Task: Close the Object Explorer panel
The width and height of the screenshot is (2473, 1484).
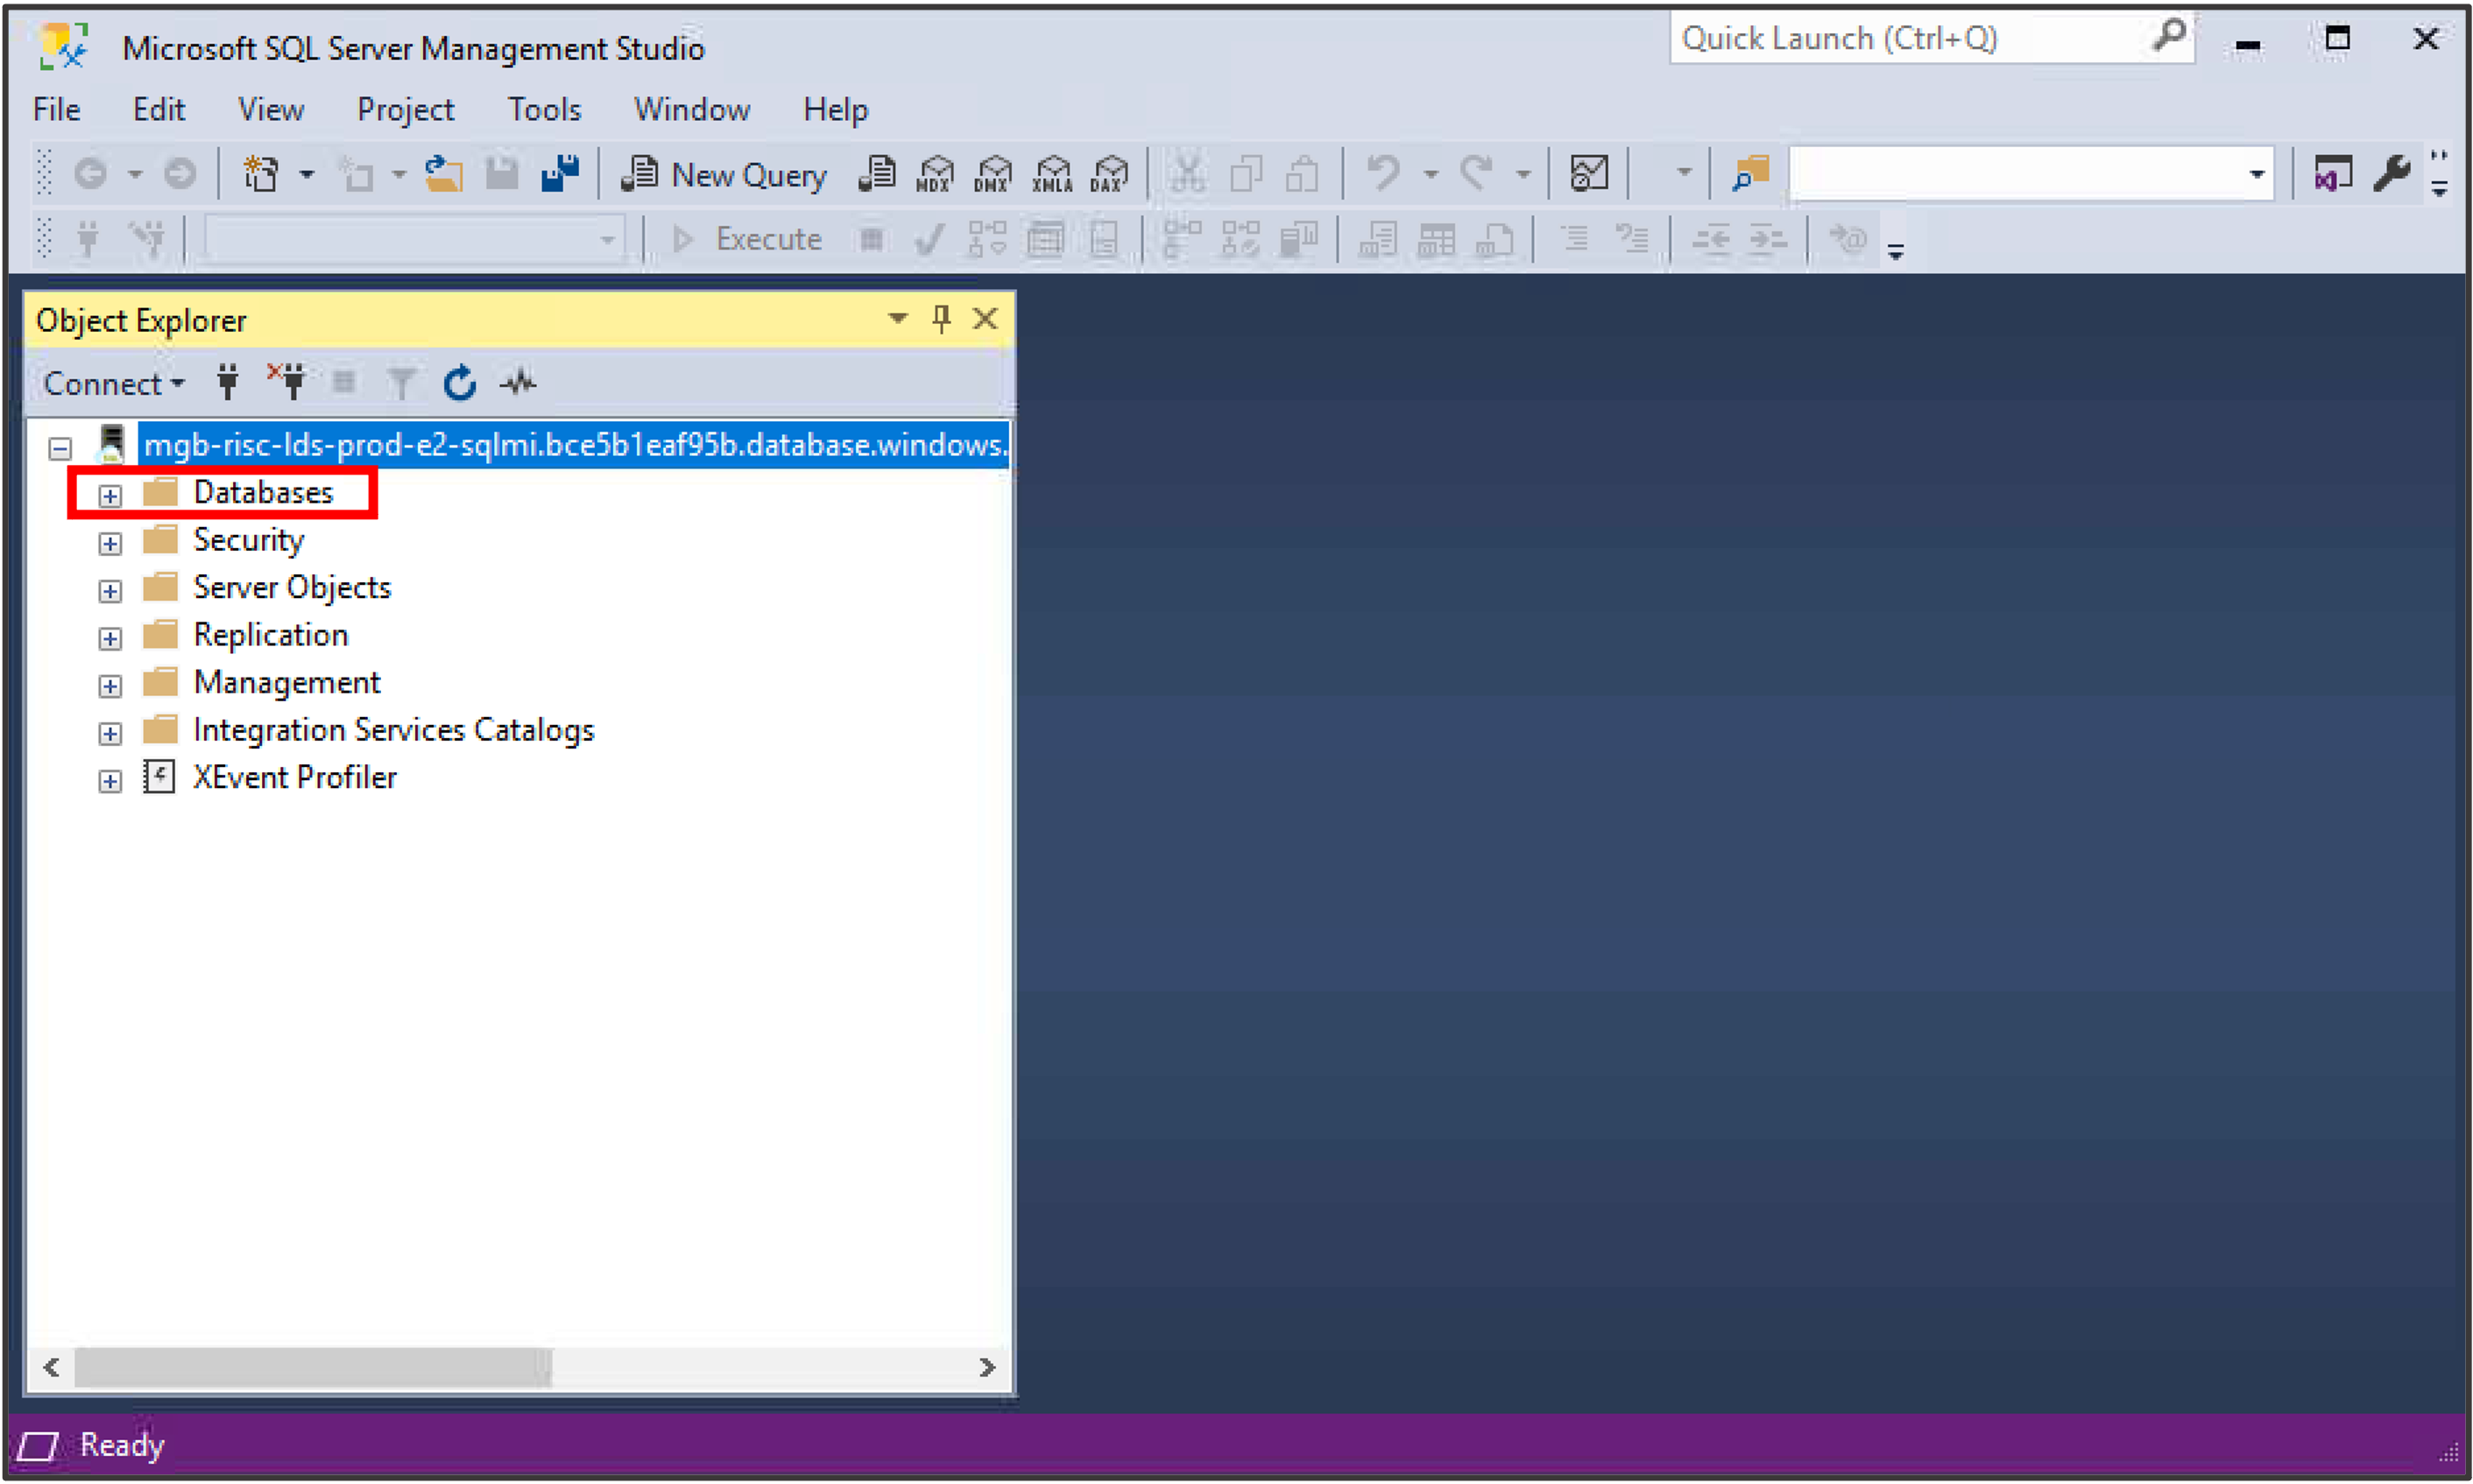Action: coord(986,319)
